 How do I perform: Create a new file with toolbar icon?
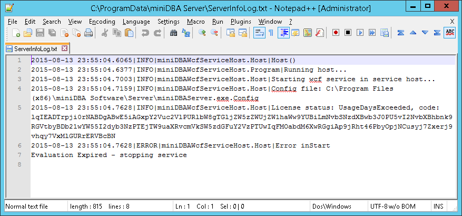point(16,33)
